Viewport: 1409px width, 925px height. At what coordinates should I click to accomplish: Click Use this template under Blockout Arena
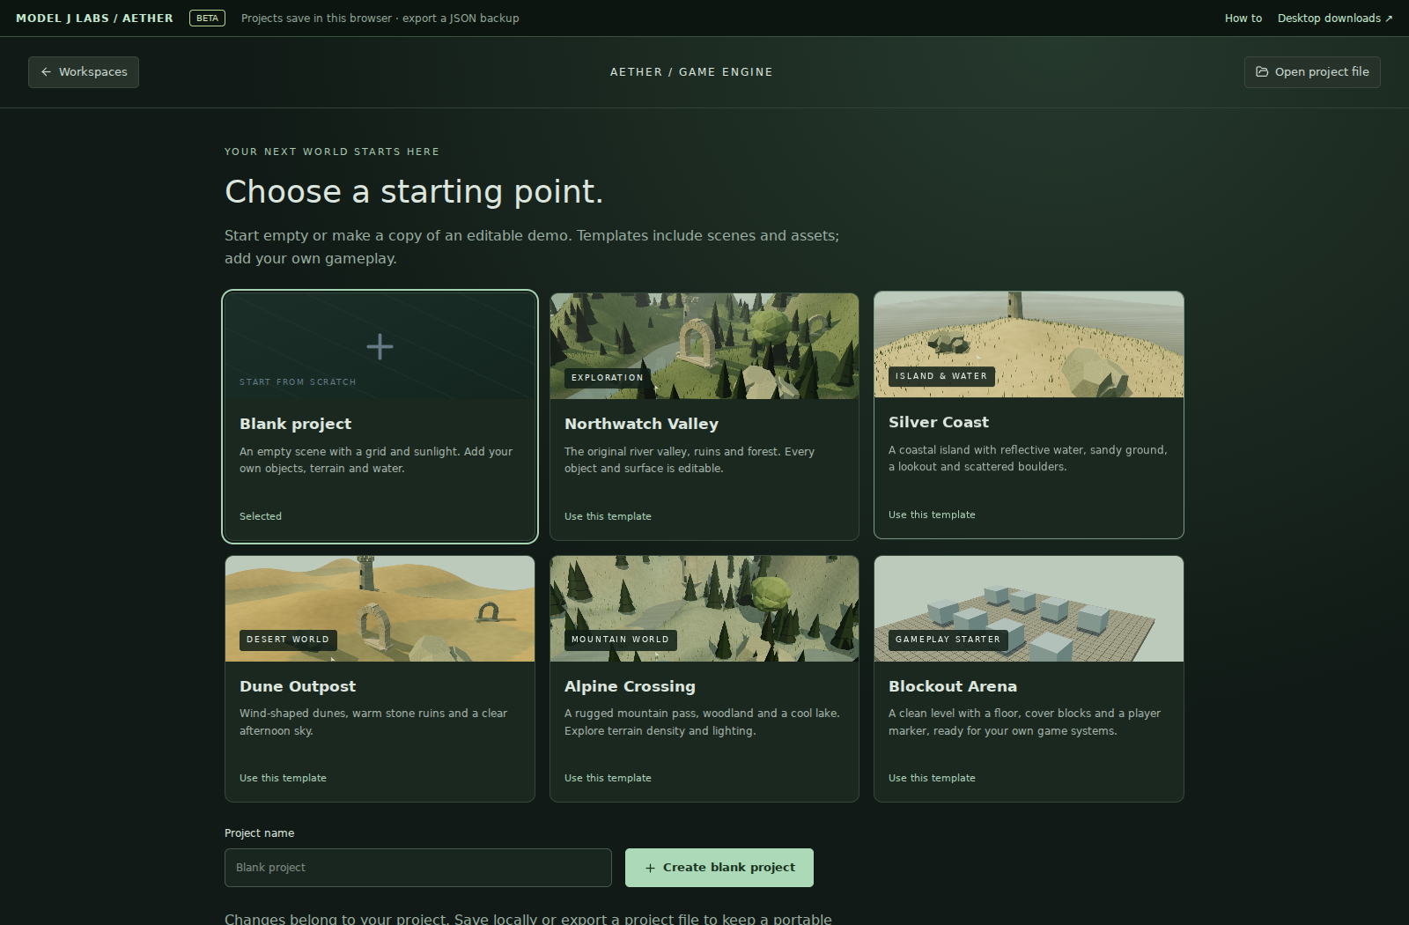coord(932,778)
